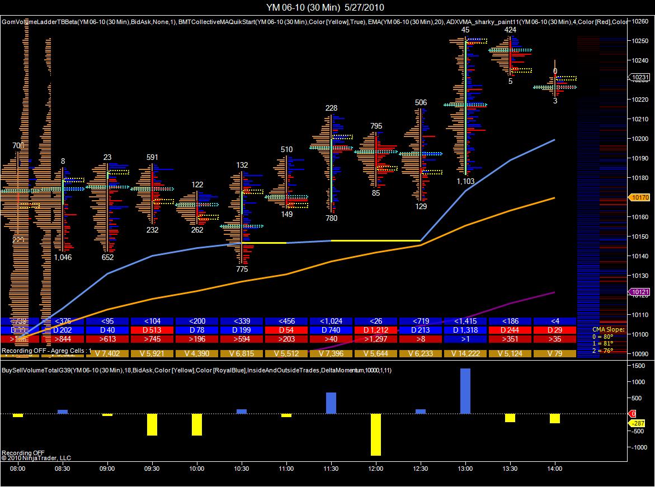Select the >594 ask volume cell
This screenshot has height=487, width=655.
click(242, 339)
